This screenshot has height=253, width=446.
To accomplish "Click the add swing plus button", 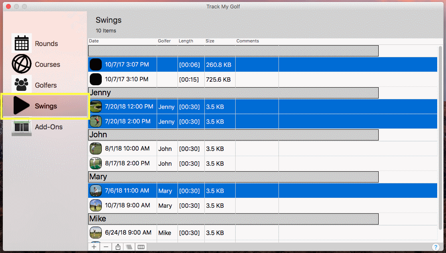I will tap(94, 247).
